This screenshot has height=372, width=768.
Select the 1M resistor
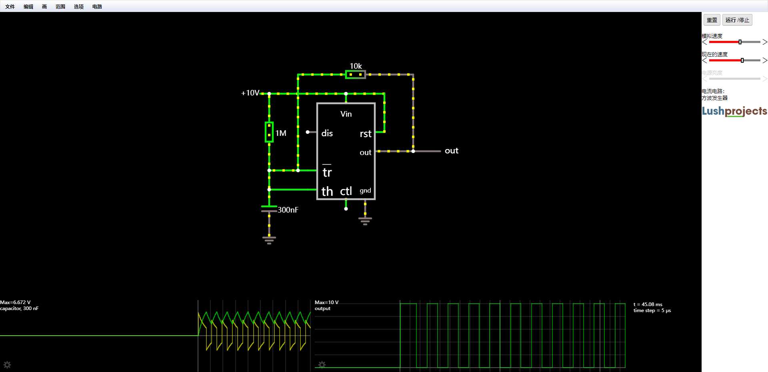(x=269, y=132)
